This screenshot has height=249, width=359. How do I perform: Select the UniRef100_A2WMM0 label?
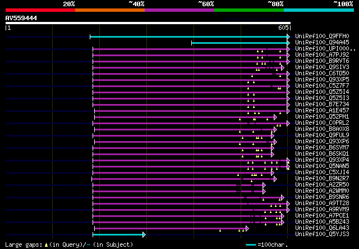coord(322,191)
